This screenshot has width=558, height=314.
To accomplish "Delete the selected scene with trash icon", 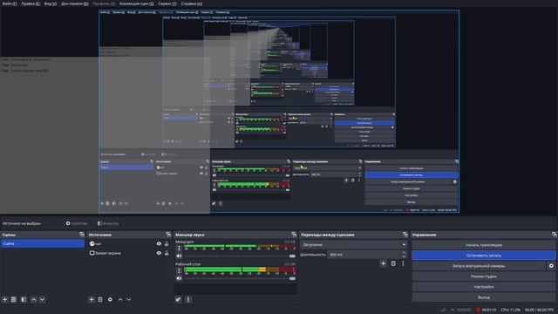I will 14,299.
